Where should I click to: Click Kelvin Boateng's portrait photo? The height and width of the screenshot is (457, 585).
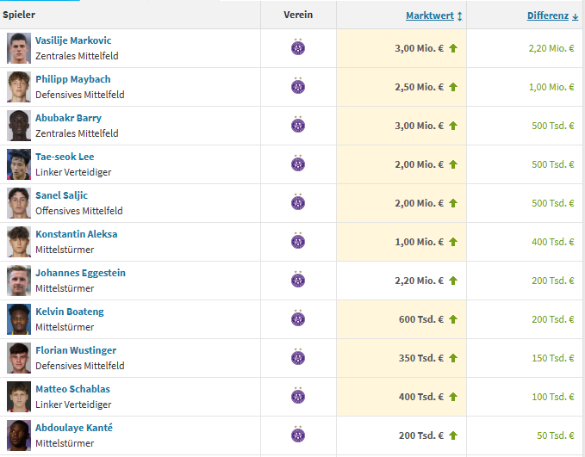point(19,319)
